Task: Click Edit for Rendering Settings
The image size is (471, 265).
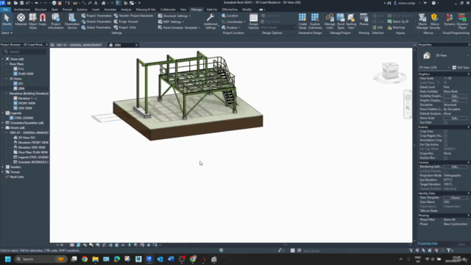Action: click(455, 167)
